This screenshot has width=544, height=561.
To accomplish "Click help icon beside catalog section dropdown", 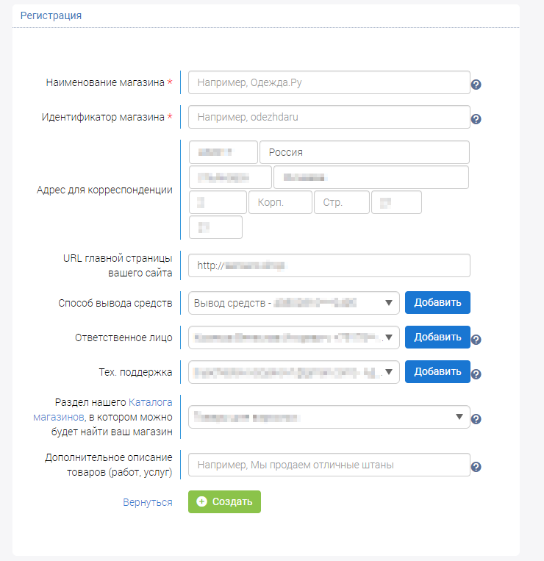I will coord(476,419).
